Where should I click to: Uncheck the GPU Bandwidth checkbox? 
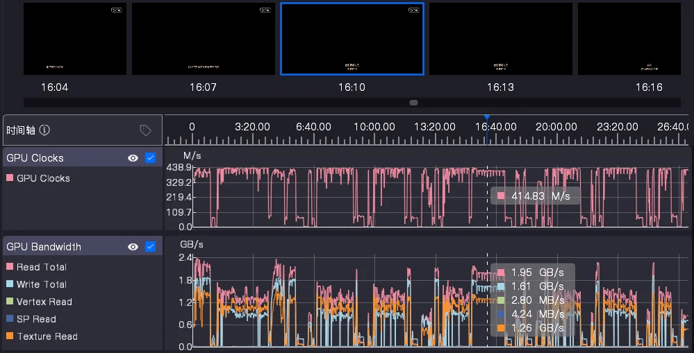click(151, 247)
